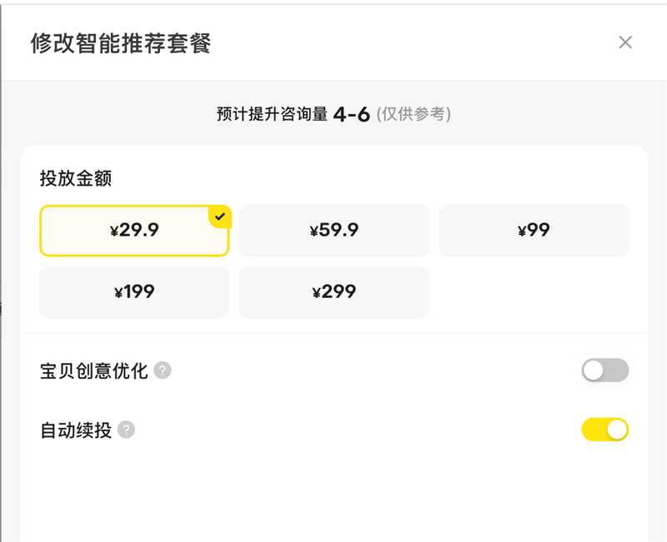The width and height of the screenshot is (667, 542).
Task: Enable the 宝贝创意优化 switch
Action: coord(605,370)
